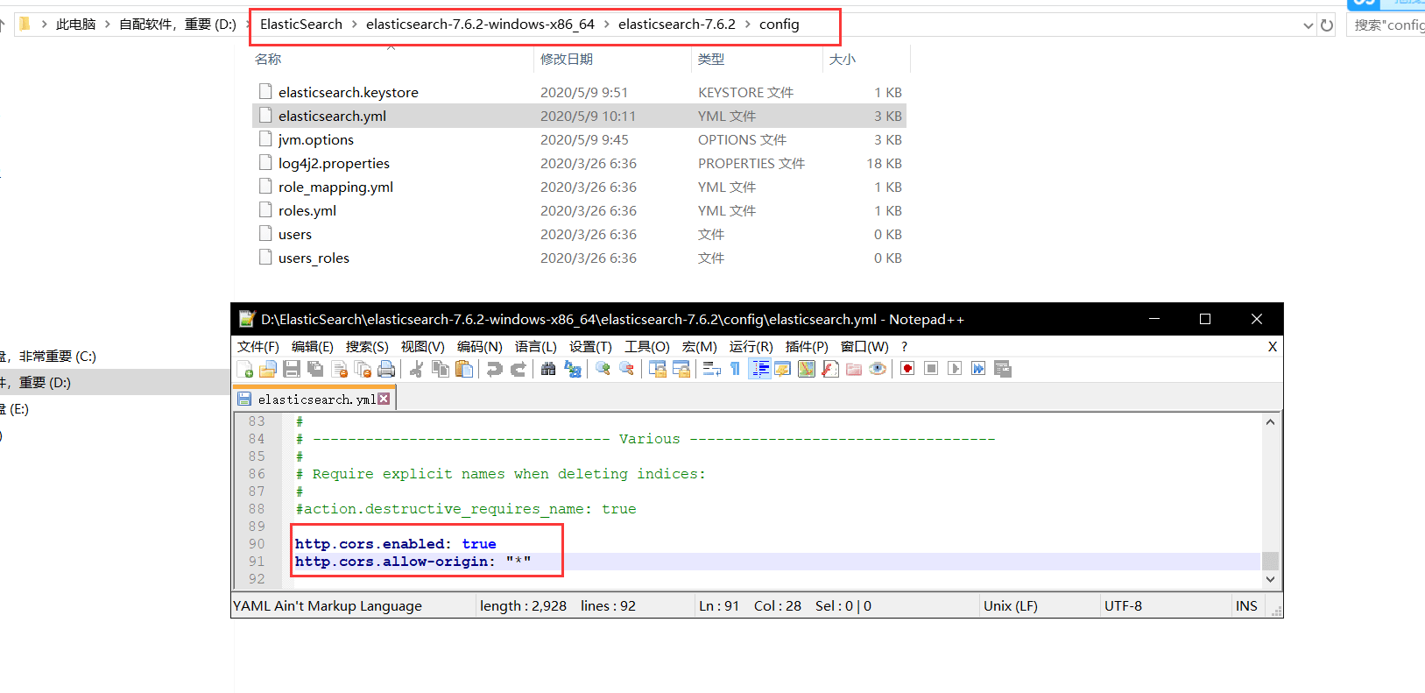Screen dimensions: 1425x693
Task: Expand chevron before config breadcrumb
Action: pyautogui.click(x=748, y=25)
